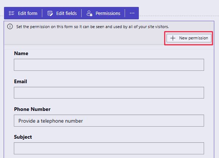The image size is (219, 158).
Task: Click the Subject label text
Action: click(x=23, y=137)
